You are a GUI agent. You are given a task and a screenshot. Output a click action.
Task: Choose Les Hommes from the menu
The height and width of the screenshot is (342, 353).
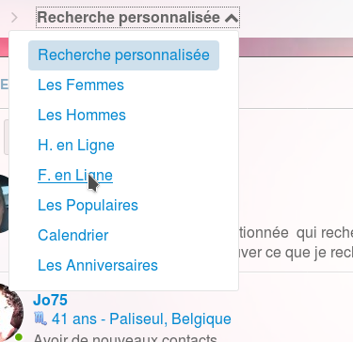[82, 116]
